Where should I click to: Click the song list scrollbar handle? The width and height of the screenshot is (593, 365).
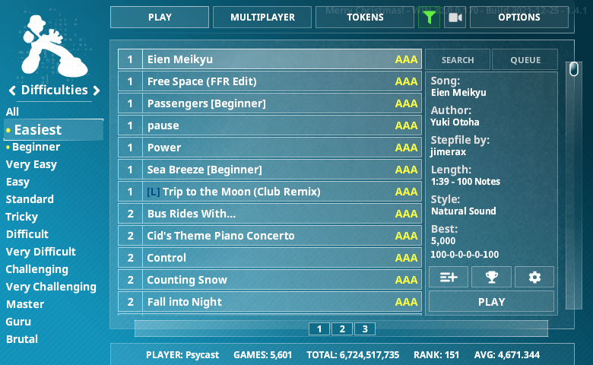tap(574, 70)
